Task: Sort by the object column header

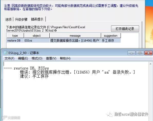Action: point(37,36)
